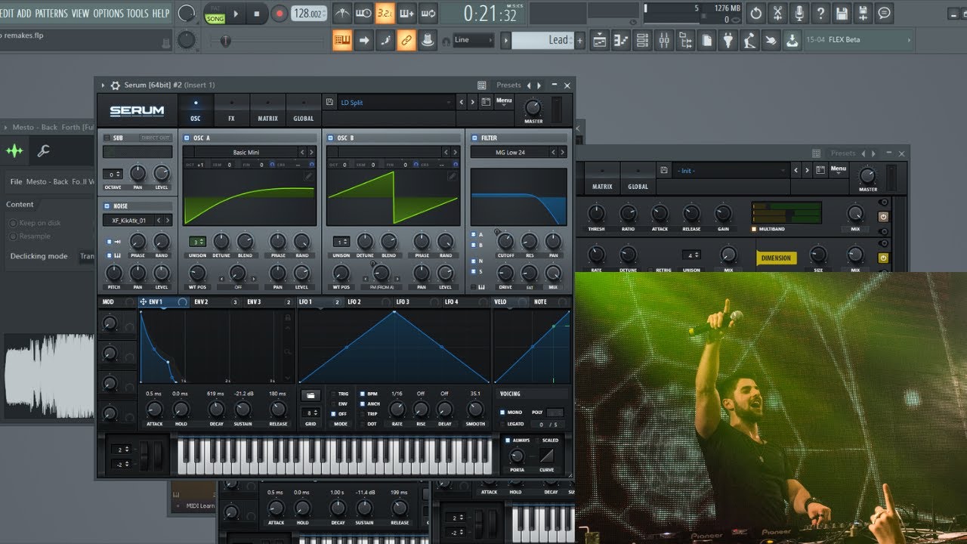This screenshot has width=967, height=544.
Task: Open the help question mark icon
Action: [820, 14]
